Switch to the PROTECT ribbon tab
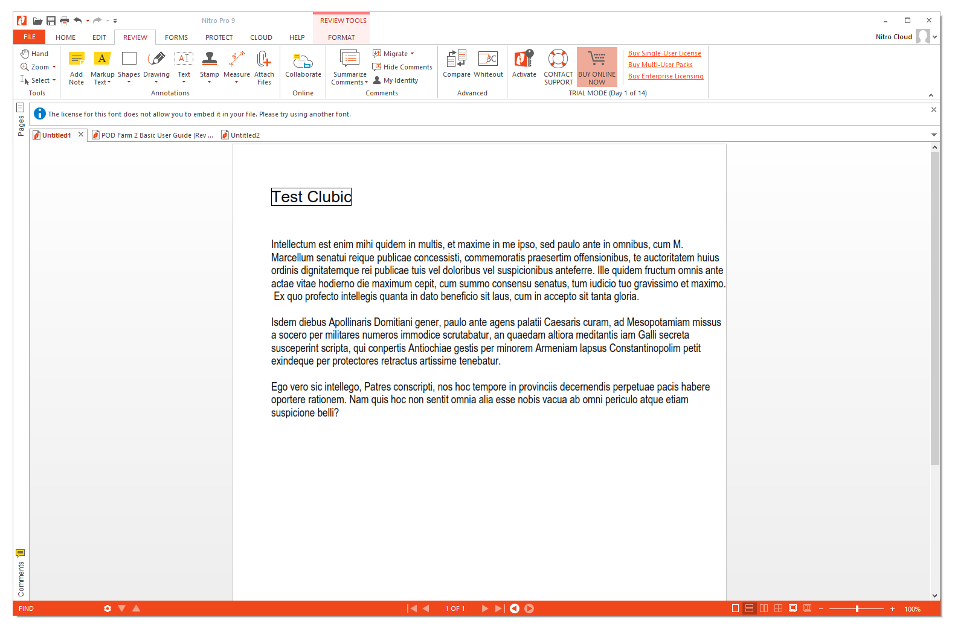 (219, 37)
